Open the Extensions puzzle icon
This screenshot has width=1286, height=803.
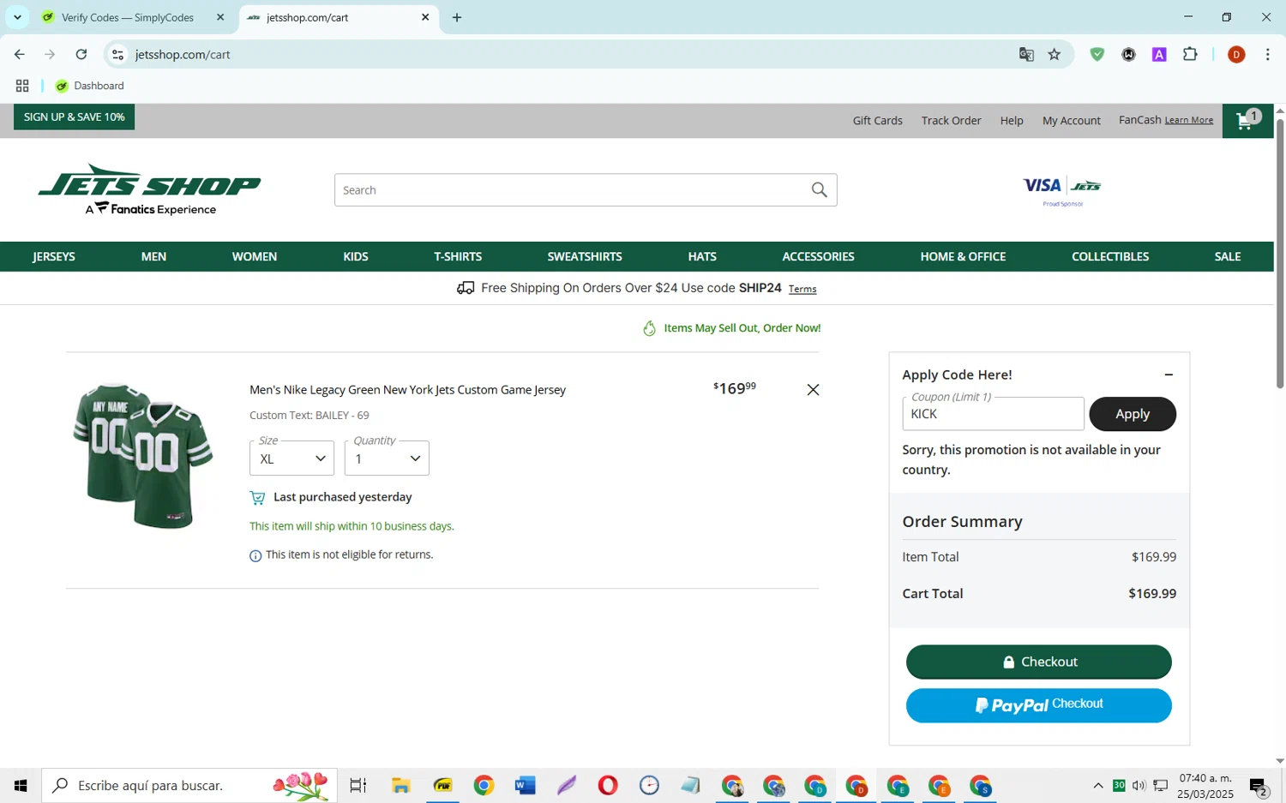click(x=1190, y=55)
